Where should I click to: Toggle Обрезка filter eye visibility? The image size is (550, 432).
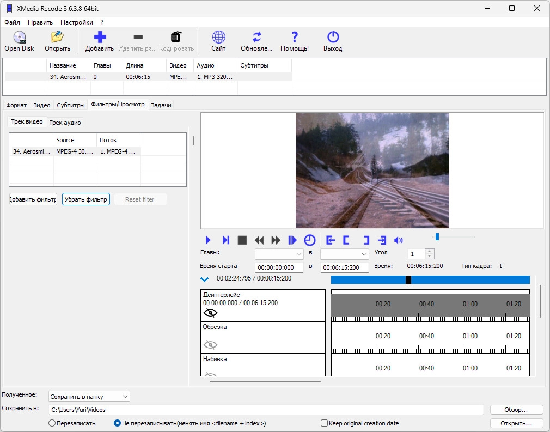pos(210,345)
